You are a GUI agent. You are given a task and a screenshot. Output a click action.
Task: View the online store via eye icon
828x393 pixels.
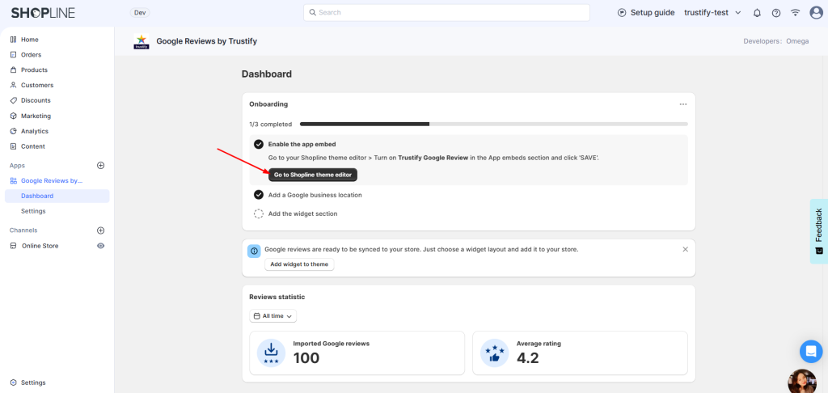[101, 246]
